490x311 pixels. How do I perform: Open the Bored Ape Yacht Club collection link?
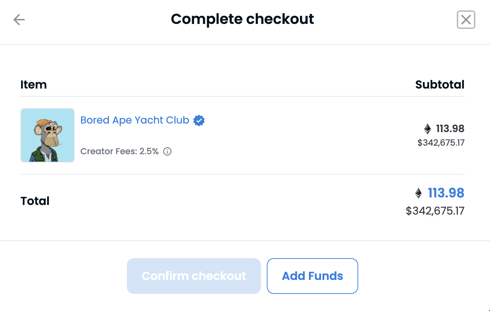tap(135, 120)
